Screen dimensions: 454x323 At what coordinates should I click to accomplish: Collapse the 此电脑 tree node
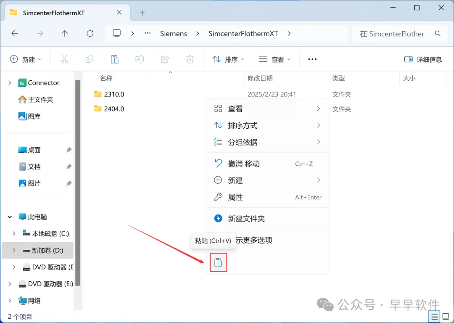[10, 217]
